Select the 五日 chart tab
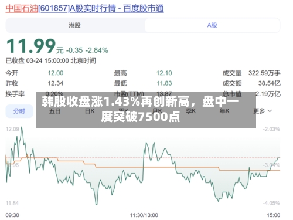The width and height of the screenshot is (293, 220). pyautogui.click(x=54, y=111)
